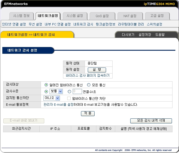Select 모든 통신 radio option
This screenshot has width=179, height=153.
point(89,85)
